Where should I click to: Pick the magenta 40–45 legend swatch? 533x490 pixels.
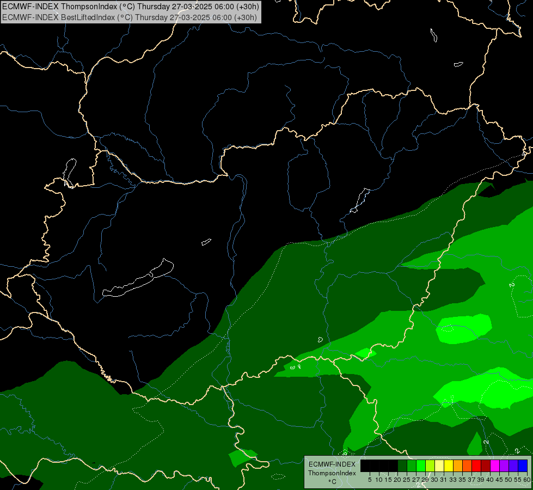pos(495,465)
